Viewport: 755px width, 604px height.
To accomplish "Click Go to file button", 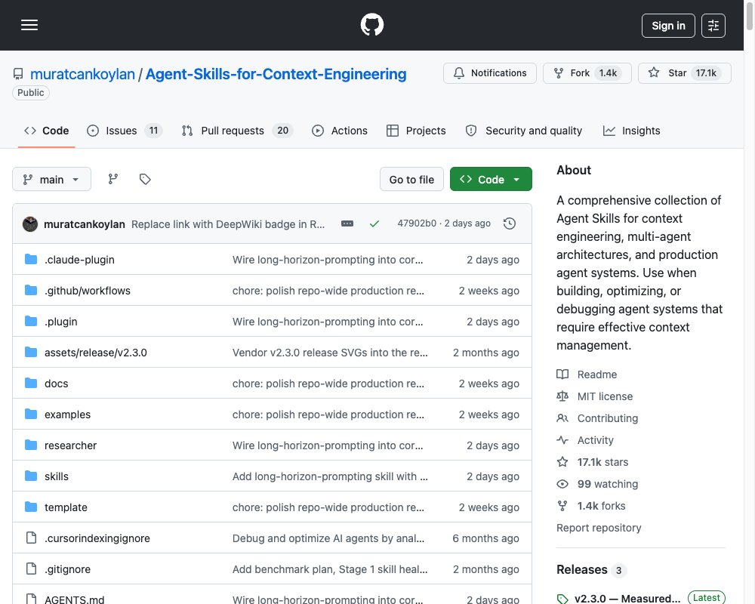I will click(x=411, y=179).
